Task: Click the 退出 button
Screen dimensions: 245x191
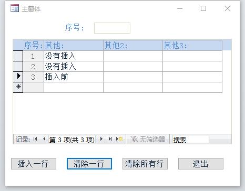Action: point(201,164)
